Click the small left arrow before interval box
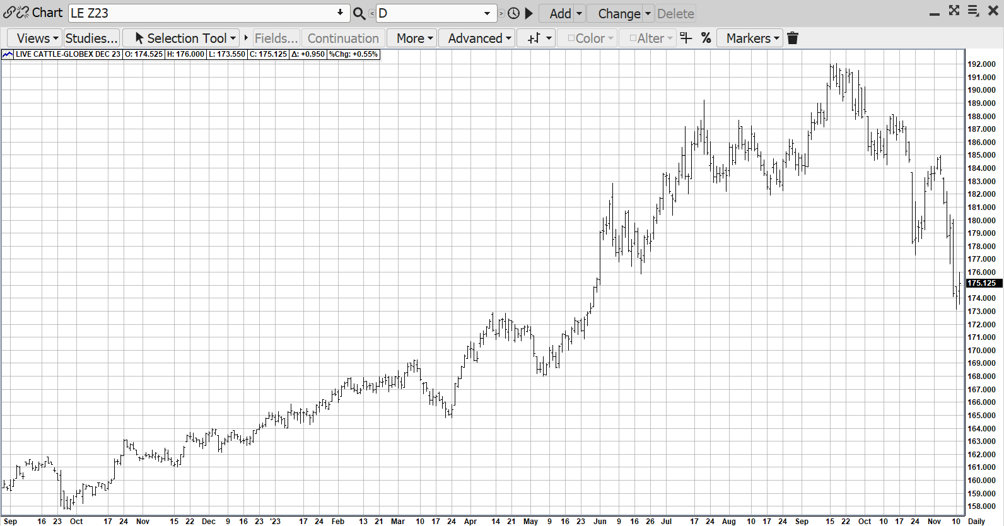1004x526 pixels. (372, 13)
